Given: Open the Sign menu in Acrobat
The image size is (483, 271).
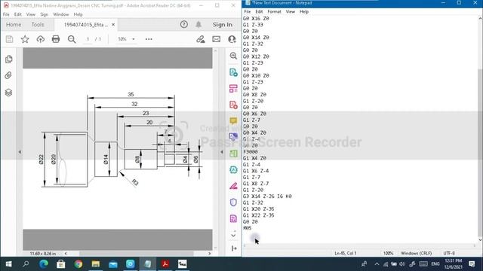Looking at the screenshot, I should [x=44, y=14].
